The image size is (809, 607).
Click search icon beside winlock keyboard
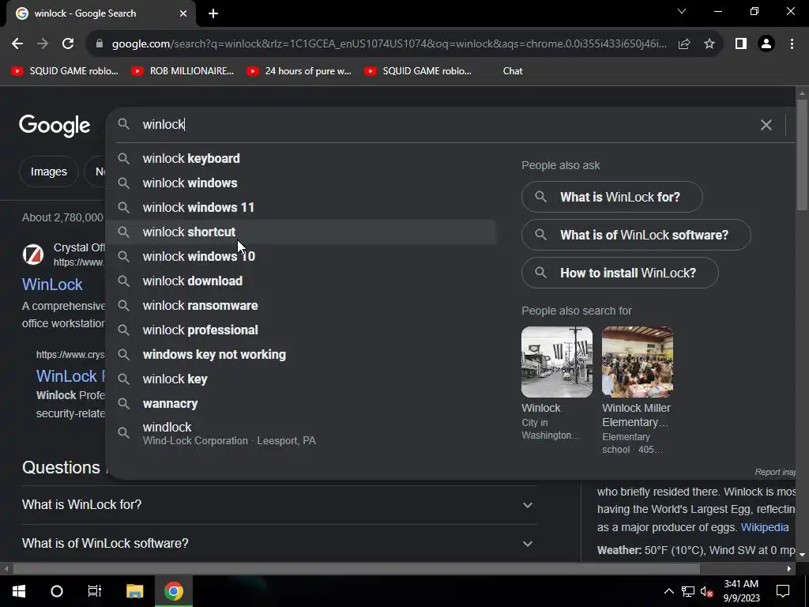[123, 158]
